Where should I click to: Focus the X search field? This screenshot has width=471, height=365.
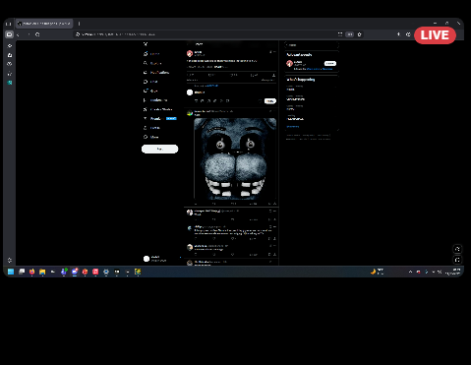pyautogui.click(x=311, y=45)
